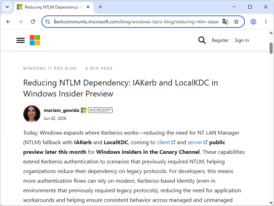Screen dimensions: 274x206
Task: Open the Chrome profile icon
Action: [253, 22]
